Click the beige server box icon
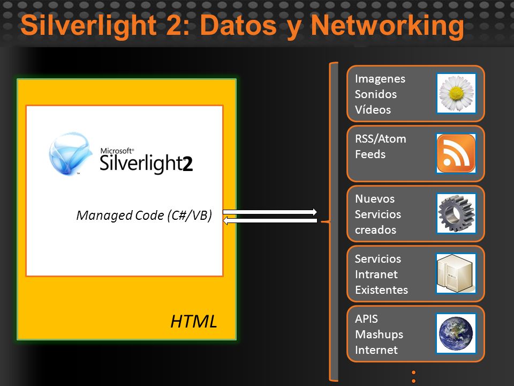Screen dimensions: 514x386 click(456, 273)
